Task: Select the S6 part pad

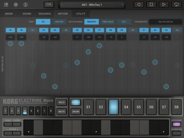Action: (151, 107)
